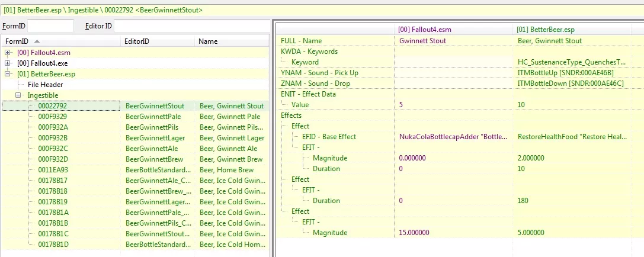Sort by the Name column header
This screenshot has height=257, width=644.
pos(232,41)
